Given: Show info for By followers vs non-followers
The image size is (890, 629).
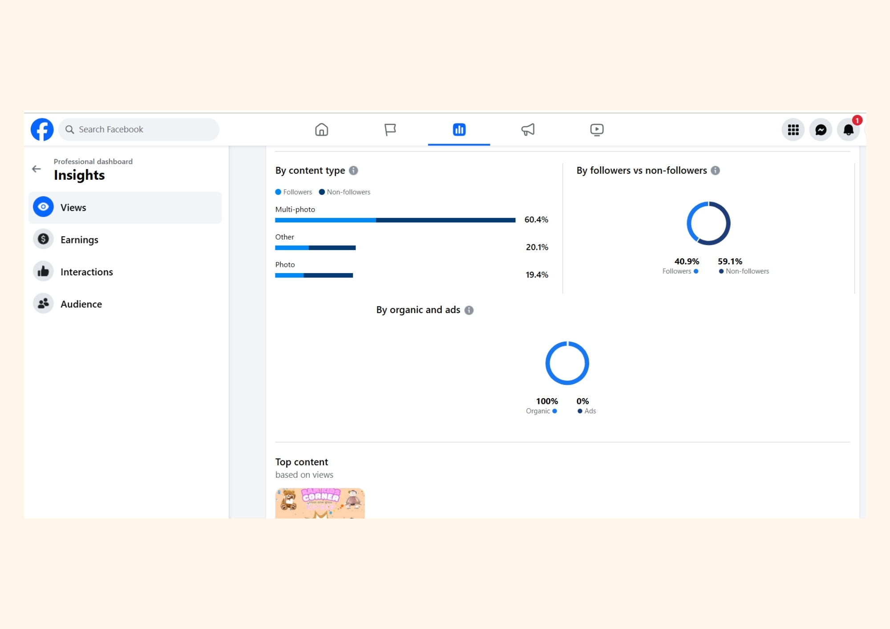Looking at the screenshot, I should coord(715,170).
